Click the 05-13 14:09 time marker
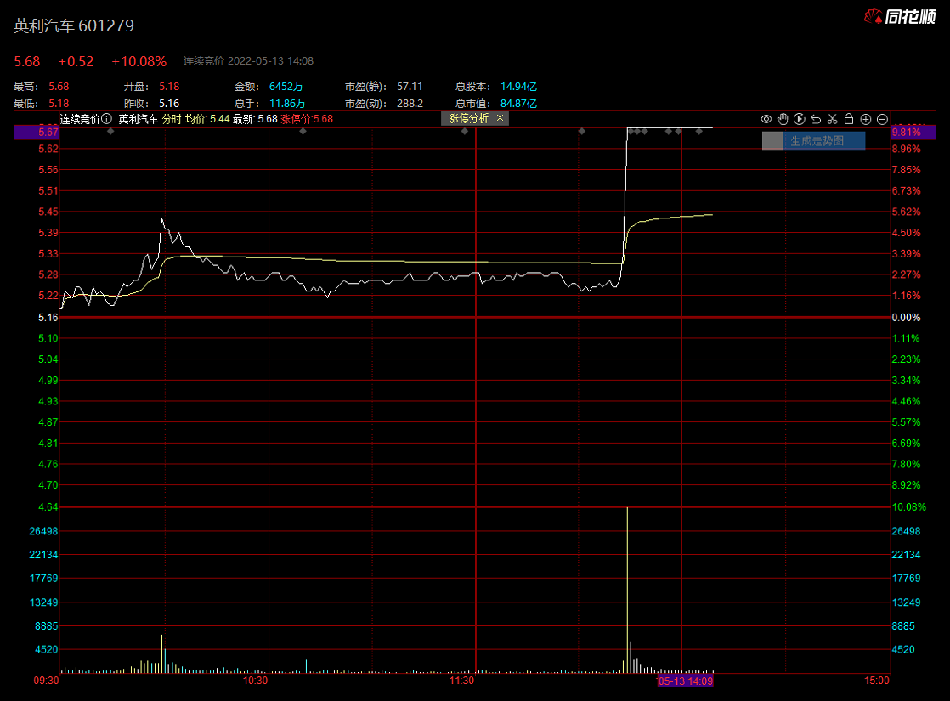Image resolution: width=950 pixels, height=701 pixels. coord(685,681)
